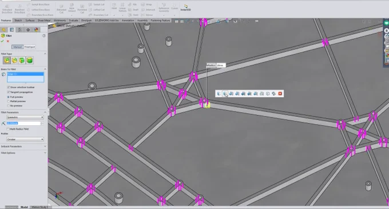
Task: Open the SOLIDWORKS Add-Ins tab
Action: (x=106, y=21)
